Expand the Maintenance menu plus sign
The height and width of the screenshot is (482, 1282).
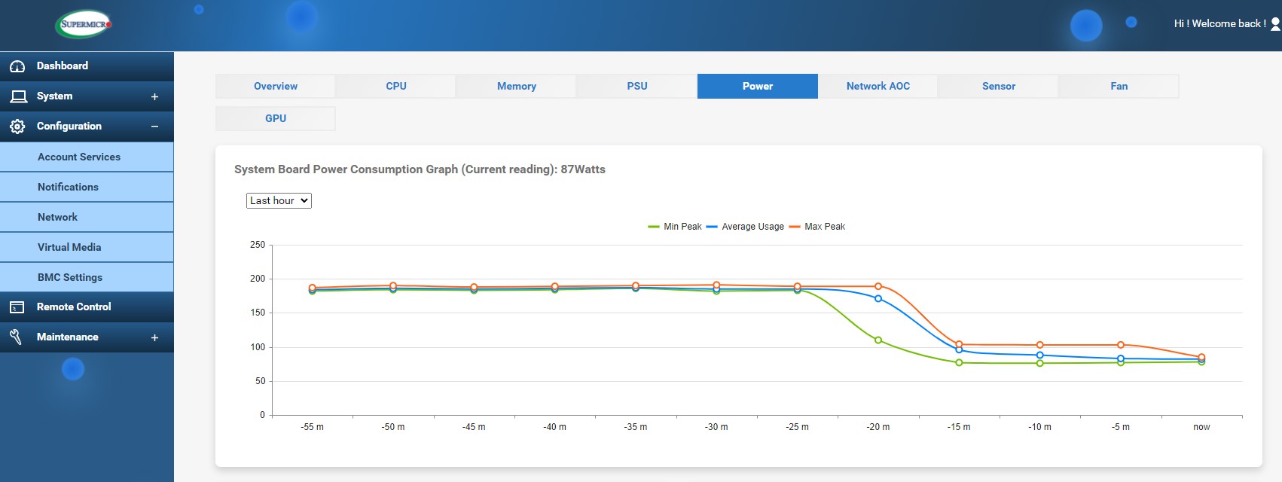pyautogui.click(x=154, y=337)
